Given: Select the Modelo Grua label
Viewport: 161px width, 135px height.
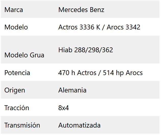Looking at the screenshot, I should pyautogui.click(x=24, y=55).
